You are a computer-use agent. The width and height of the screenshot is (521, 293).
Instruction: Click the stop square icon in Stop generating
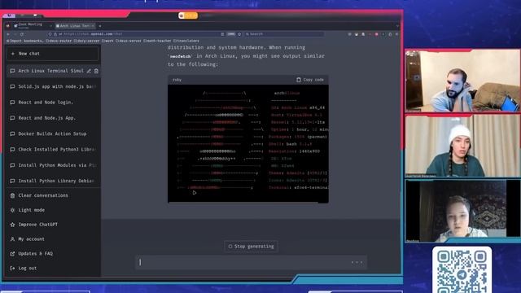(230, 247)
